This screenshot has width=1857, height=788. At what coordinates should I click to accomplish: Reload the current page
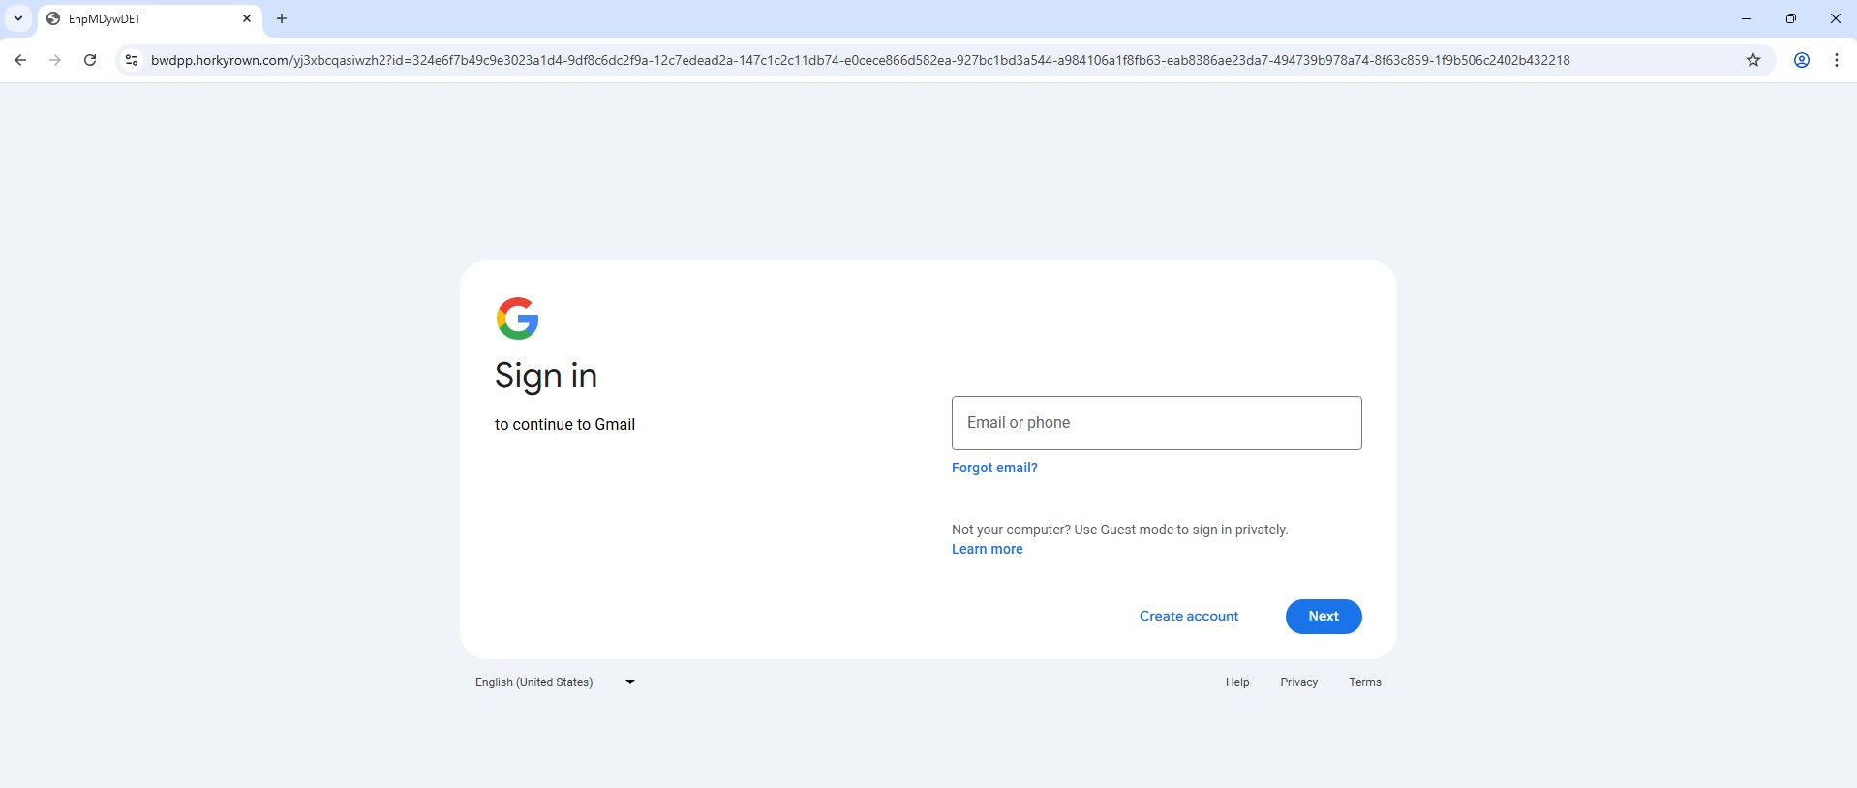tap(90, 60)
